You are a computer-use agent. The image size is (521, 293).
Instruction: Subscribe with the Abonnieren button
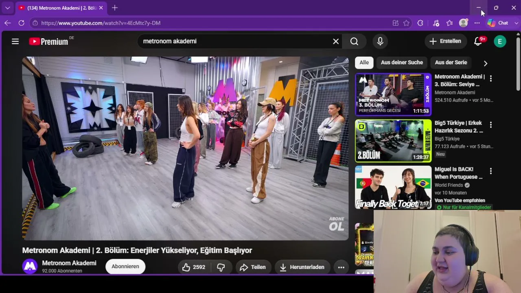[125, 267]
